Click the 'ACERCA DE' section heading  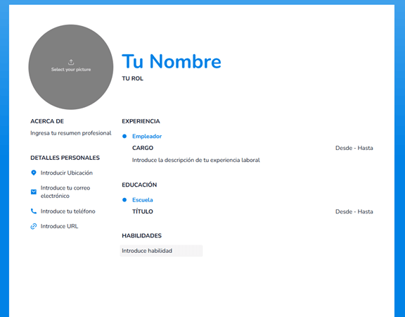click(47, 121)
